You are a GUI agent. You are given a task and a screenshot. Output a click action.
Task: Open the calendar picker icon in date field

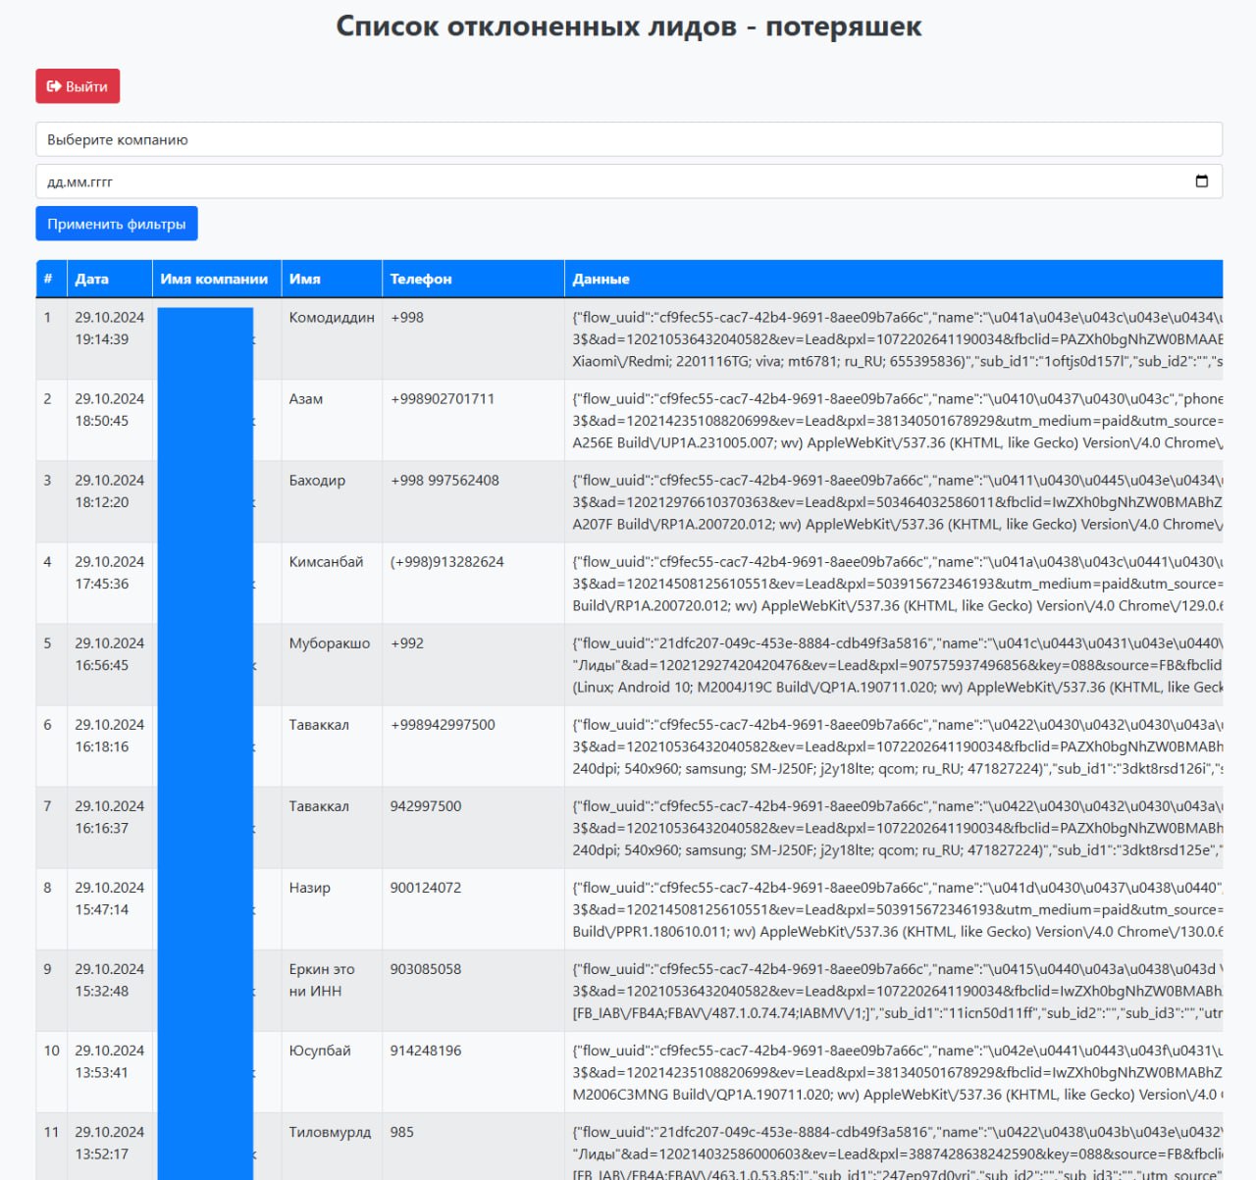[x=1202, y=181]
